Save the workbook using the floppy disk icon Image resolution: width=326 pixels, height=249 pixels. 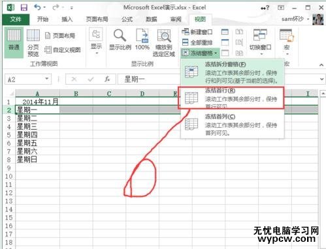click(24, 8)
